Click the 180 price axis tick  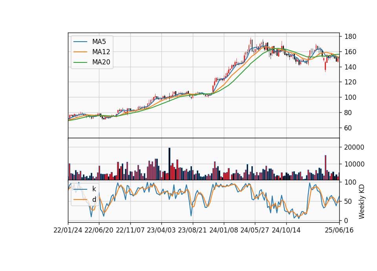coord(350,37)
